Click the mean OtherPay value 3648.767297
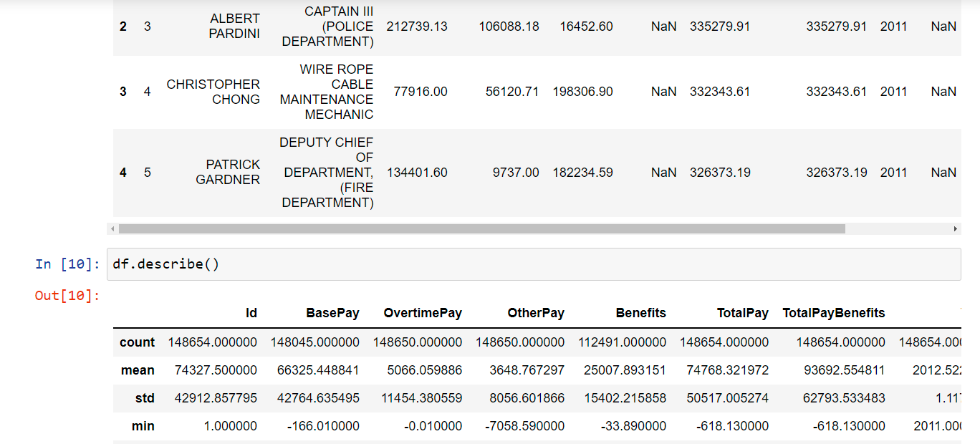This screenshot has width=980, height=444. [527, 370]
